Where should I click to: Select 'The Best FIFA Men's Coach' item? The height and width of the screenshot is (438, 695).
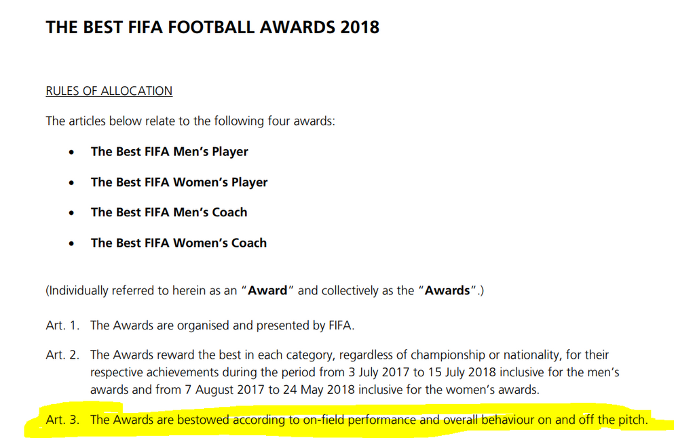click(169, 212)
